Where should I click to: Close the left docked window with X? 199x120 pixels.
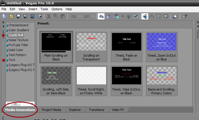coord(3,22)
